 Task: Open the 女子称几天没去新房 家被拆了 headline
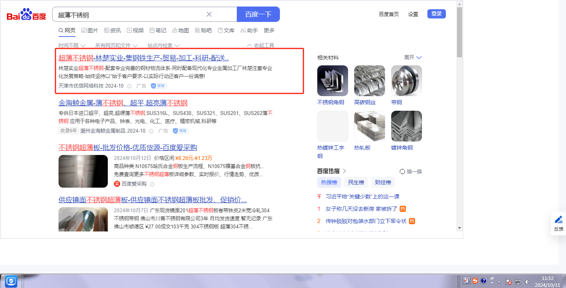tap(362, 209)
